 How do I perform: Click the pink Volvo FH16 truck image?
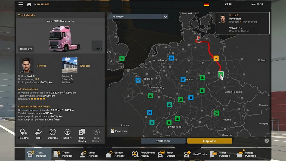click(x=65, y=39)
